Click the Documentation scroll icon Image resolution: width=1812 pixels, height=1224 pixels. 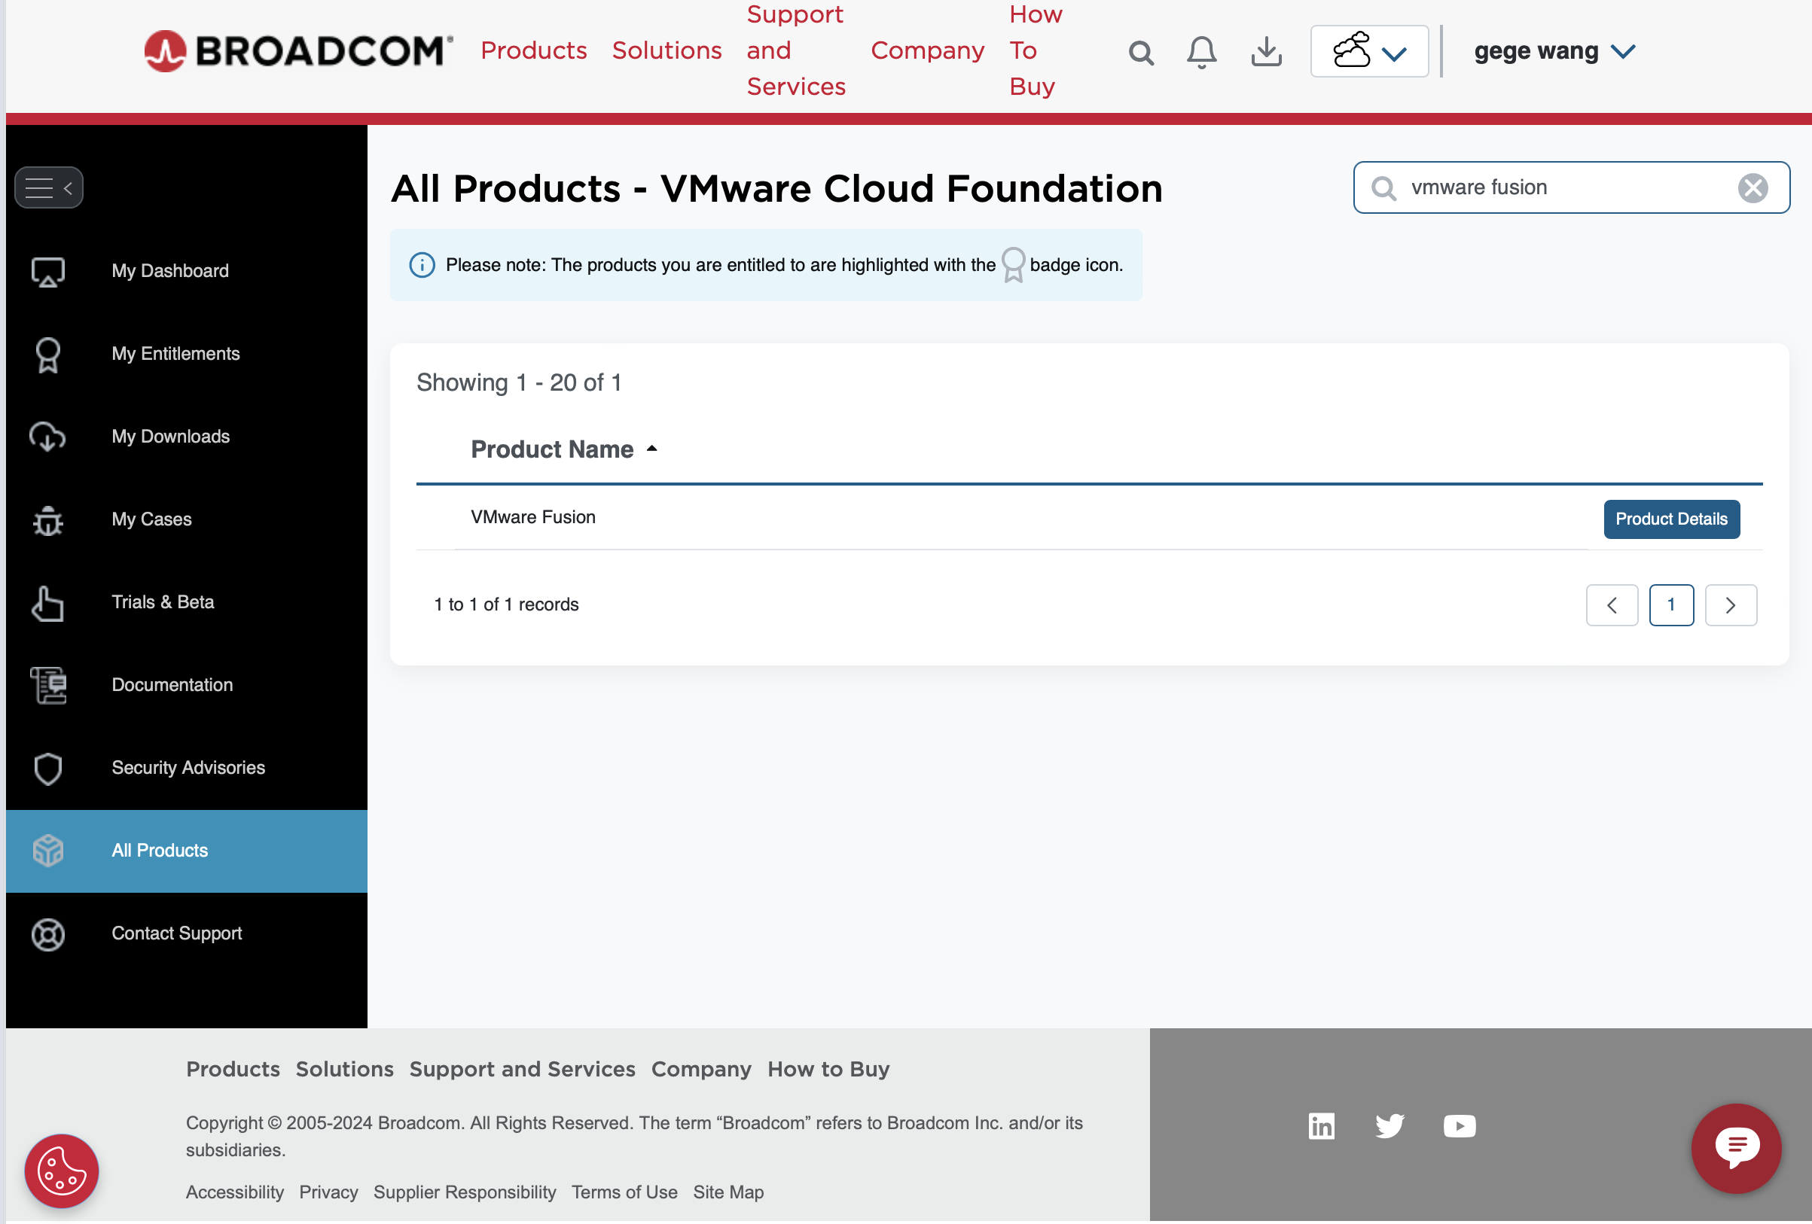pos(47,686)
